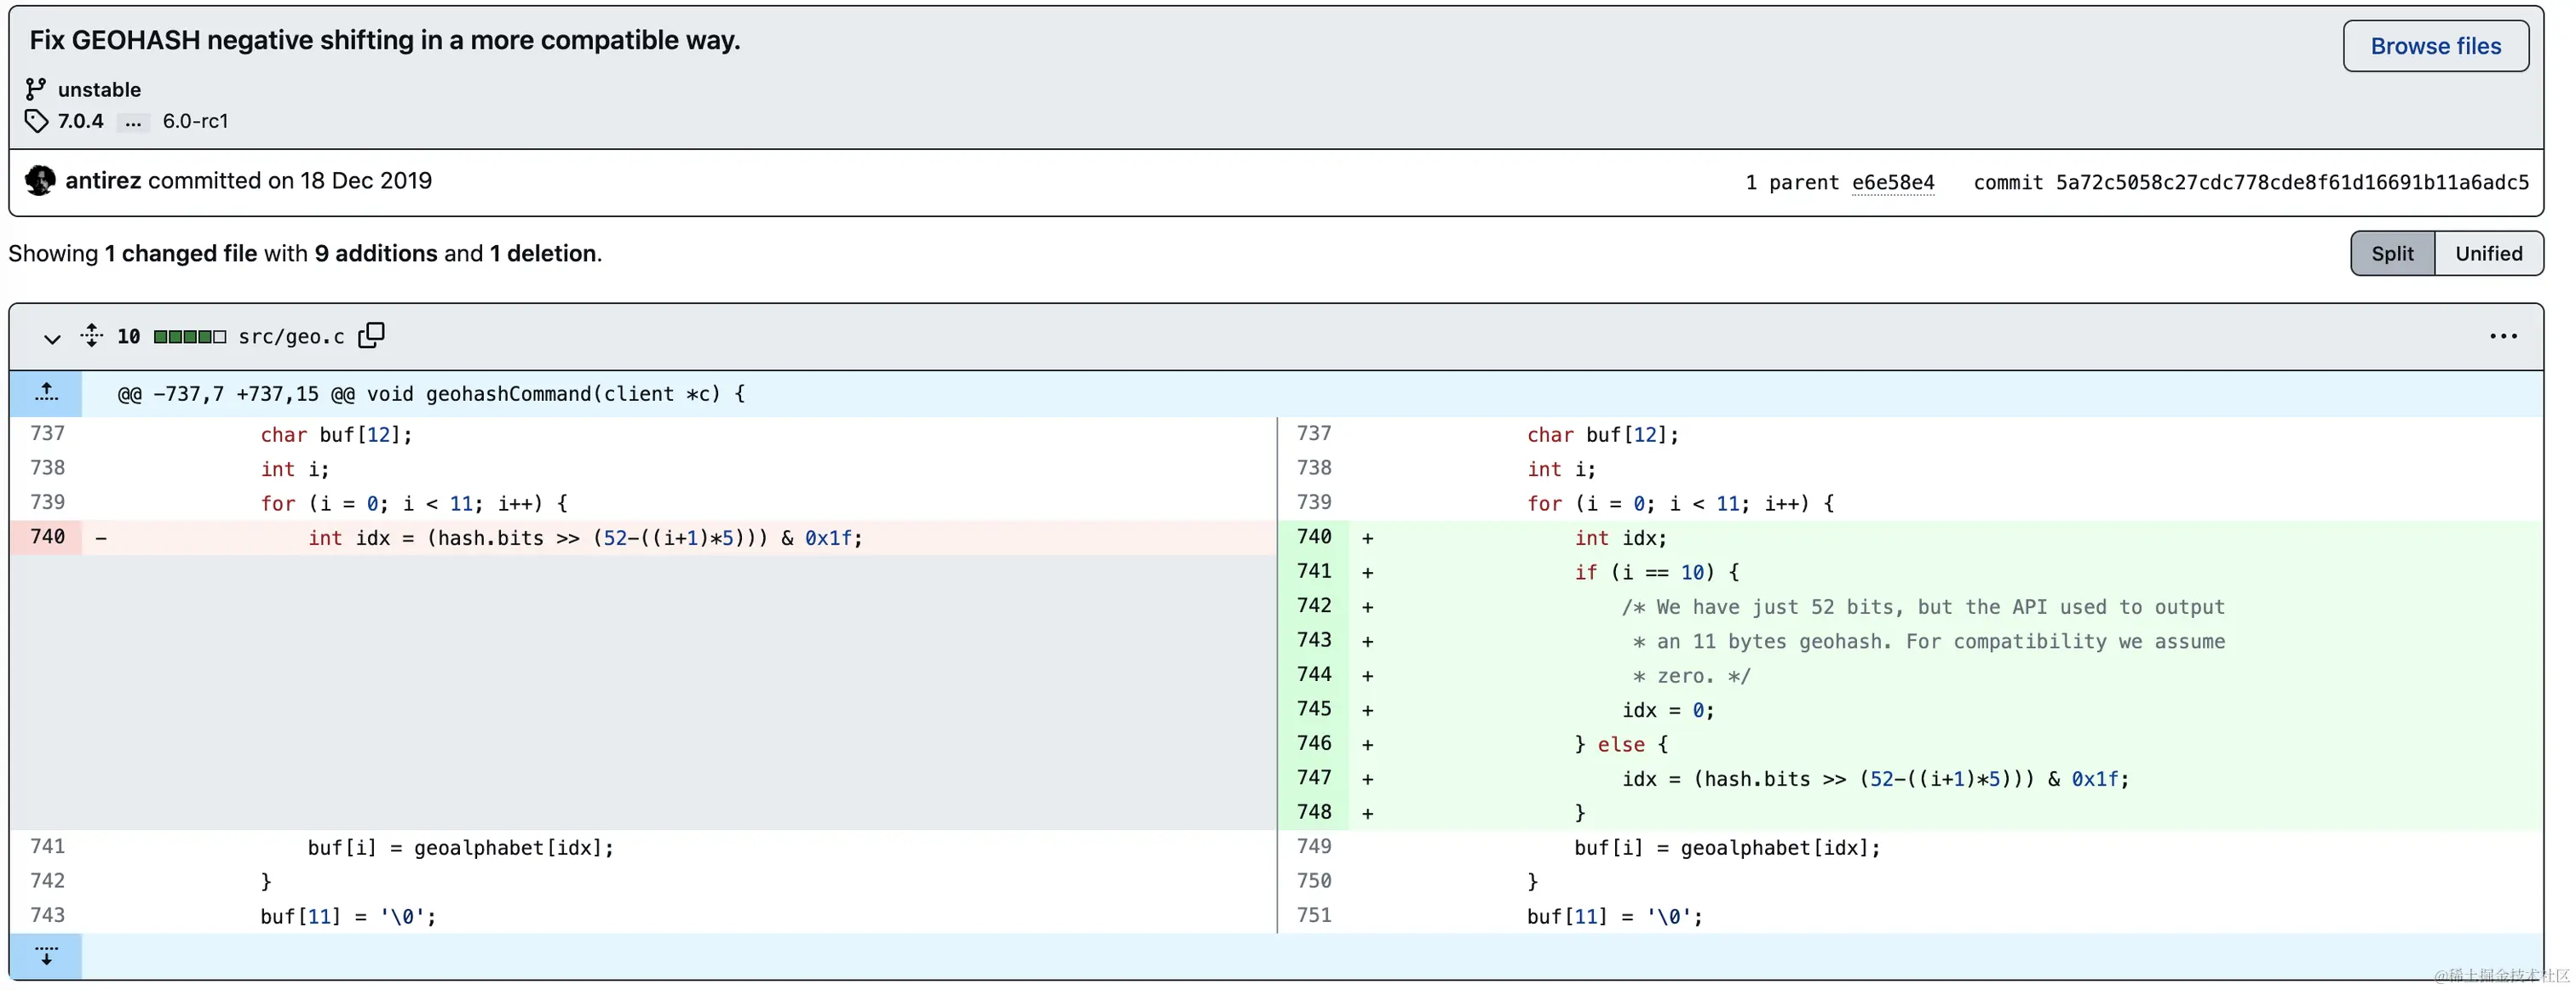Open the file options kebab menu
The image size is (2576, 990).
point(2503,336)
